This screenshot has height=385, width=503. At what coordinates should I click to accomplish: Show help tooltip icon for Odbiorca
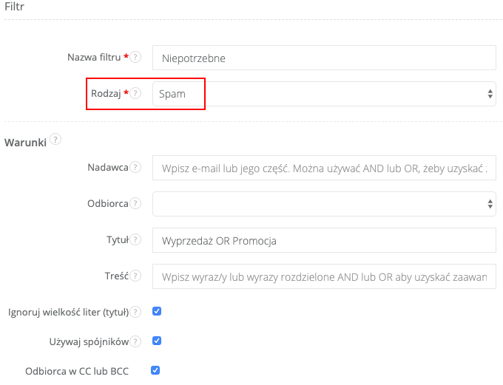tap(135, 203)
